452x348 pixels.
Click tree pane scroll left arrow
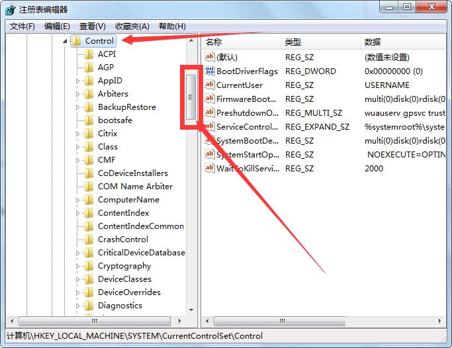pos(12,321)
